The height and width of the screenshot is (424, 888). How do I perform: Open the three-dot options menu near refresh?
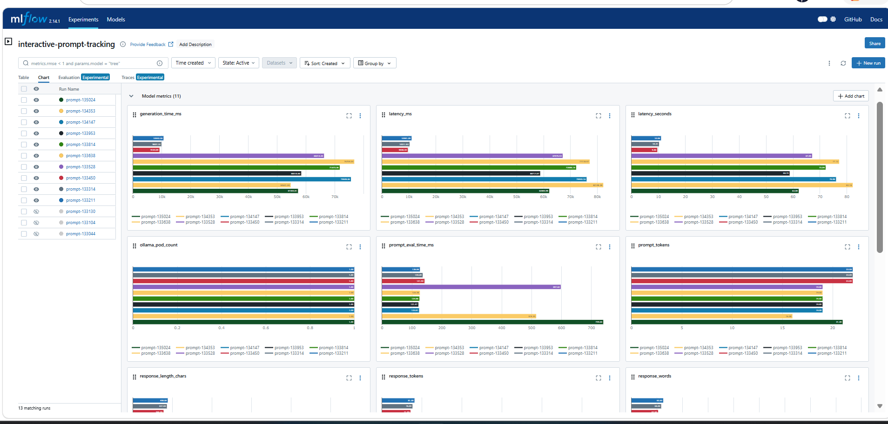[x=829, y=63]
